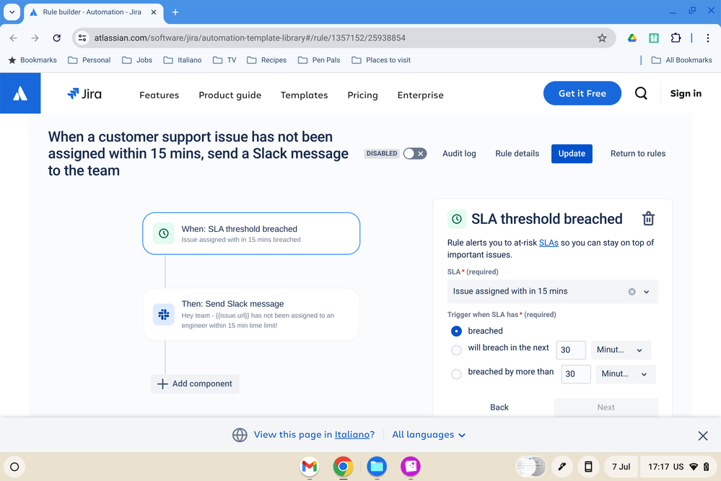721x481 pixels.
Task: Open the Features menu
Action: click(159, 95)
